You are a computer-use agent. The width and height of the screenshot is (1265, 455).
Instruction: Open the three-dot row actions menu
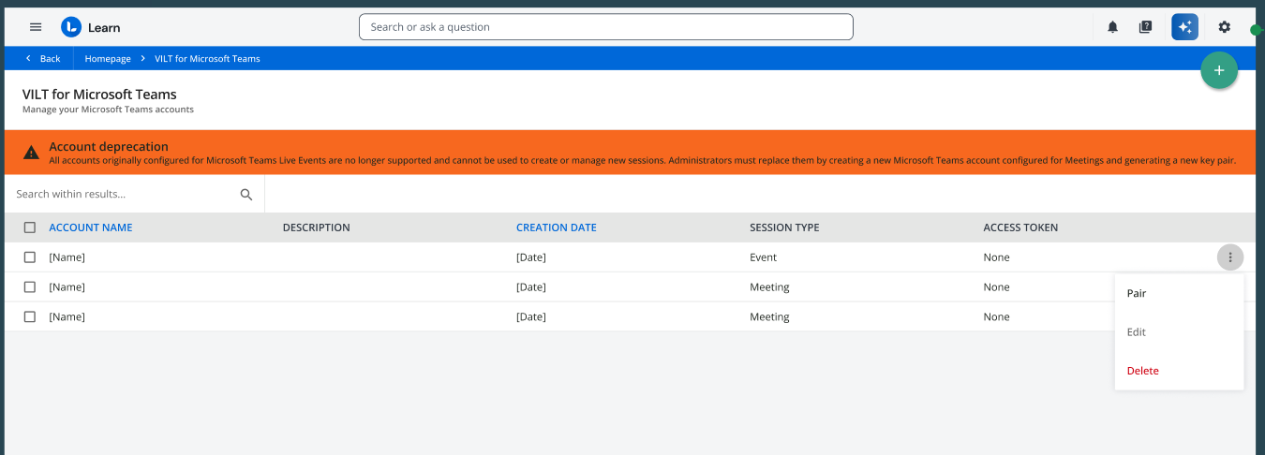pos(1229,257)
